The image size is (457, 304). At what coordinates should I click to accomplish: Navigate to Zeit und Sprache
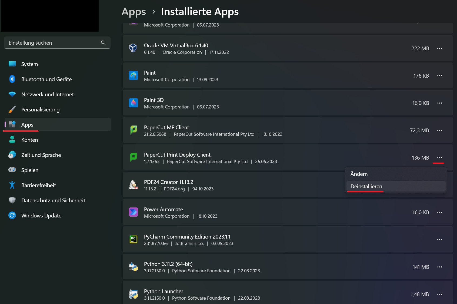pyautogui.click(x=58, y=155)
